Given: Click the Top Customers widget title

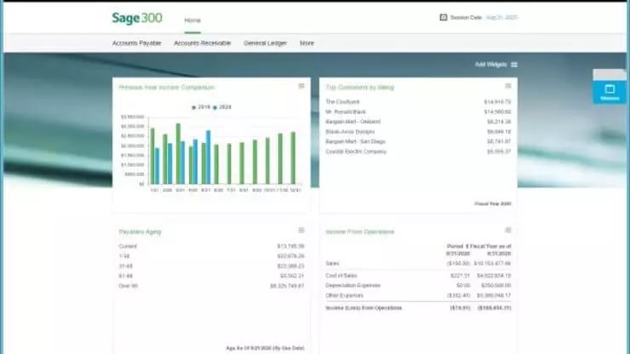Looking at the screenshot, I should (x=359, y=87).
